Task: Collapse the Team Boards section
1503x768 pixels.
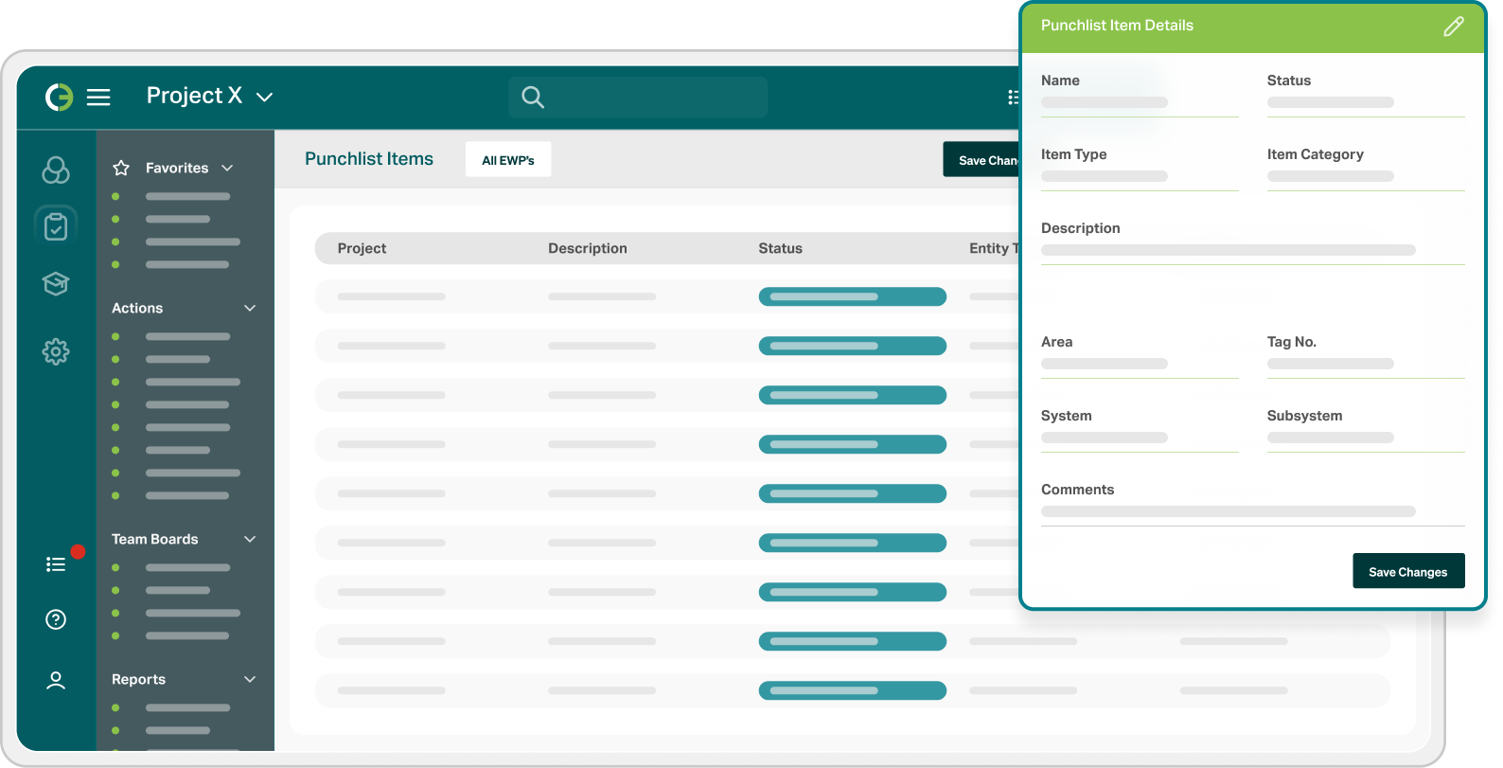Action: 250,539
